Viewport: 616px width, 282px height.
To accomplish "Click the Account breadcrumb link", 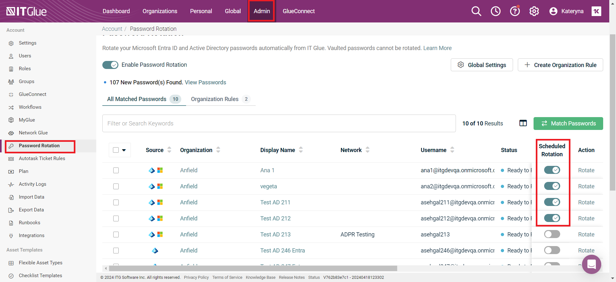I will (x=112, y=29).
